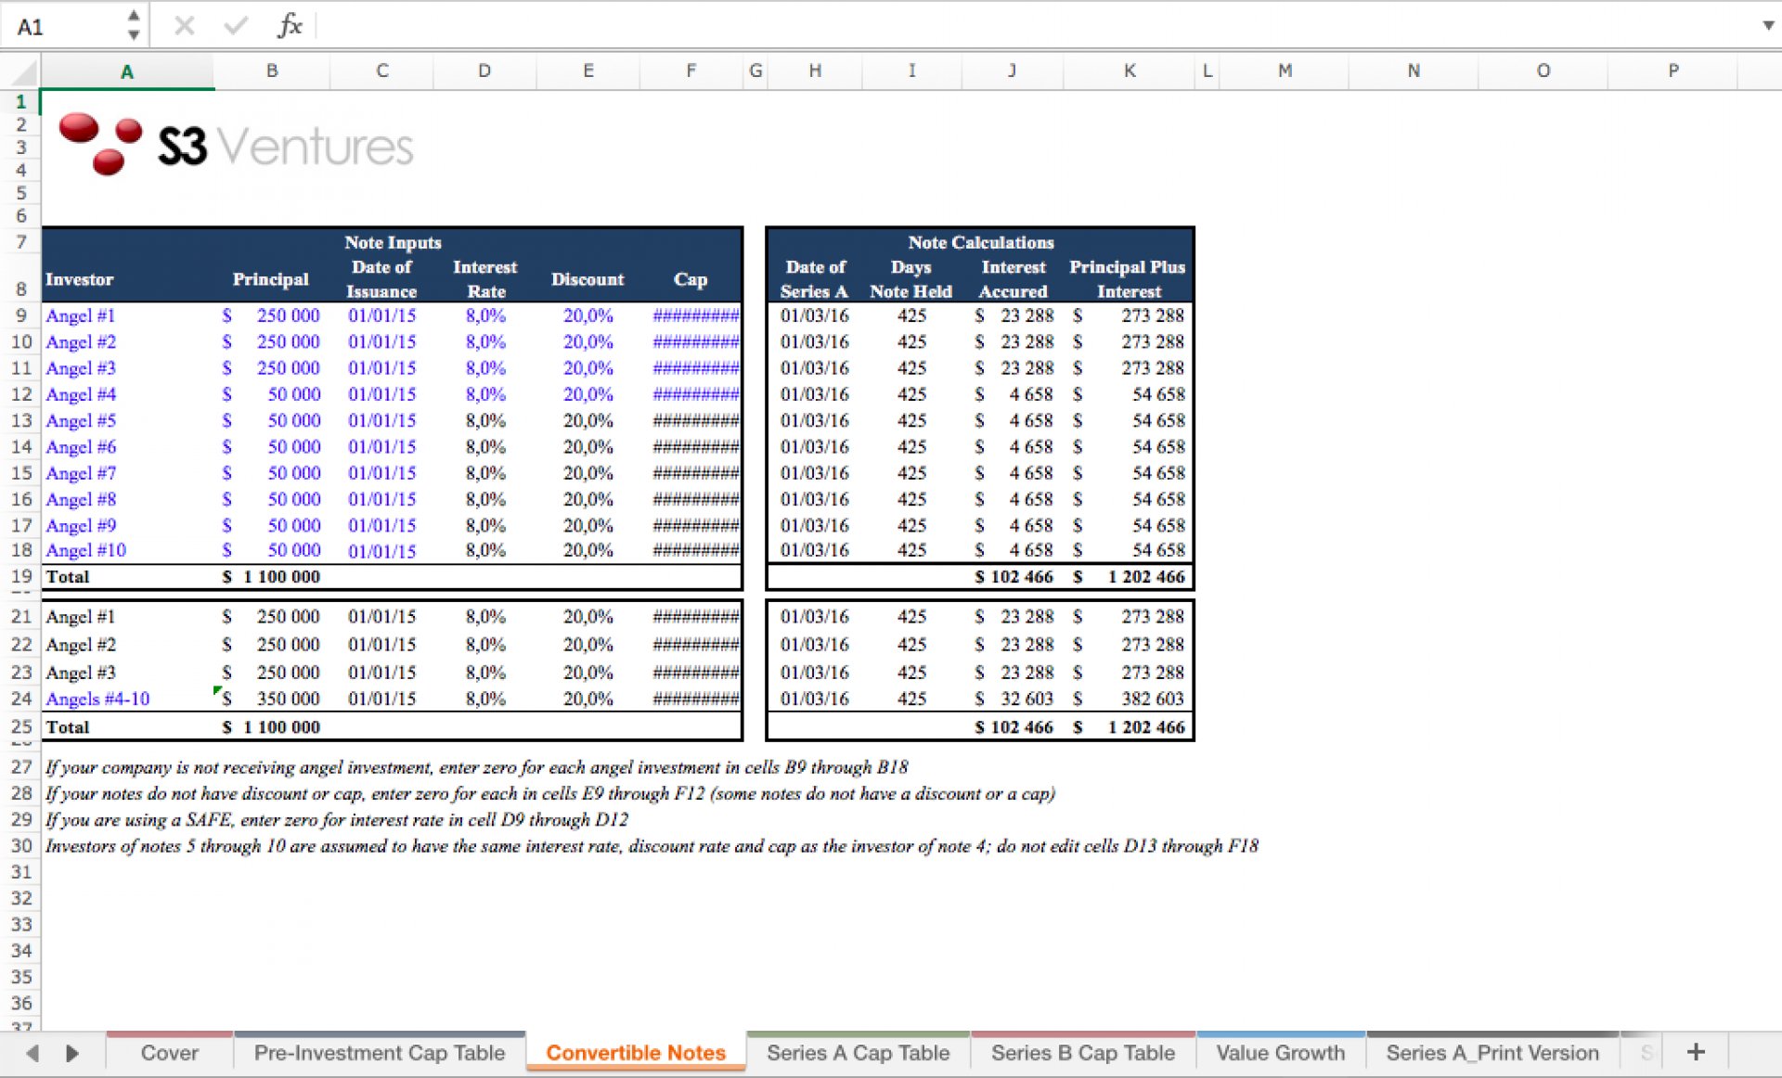This screenshot has height=1078, width=1782.
Task: Click the Name Box showing A1
Action: (61, 26)
